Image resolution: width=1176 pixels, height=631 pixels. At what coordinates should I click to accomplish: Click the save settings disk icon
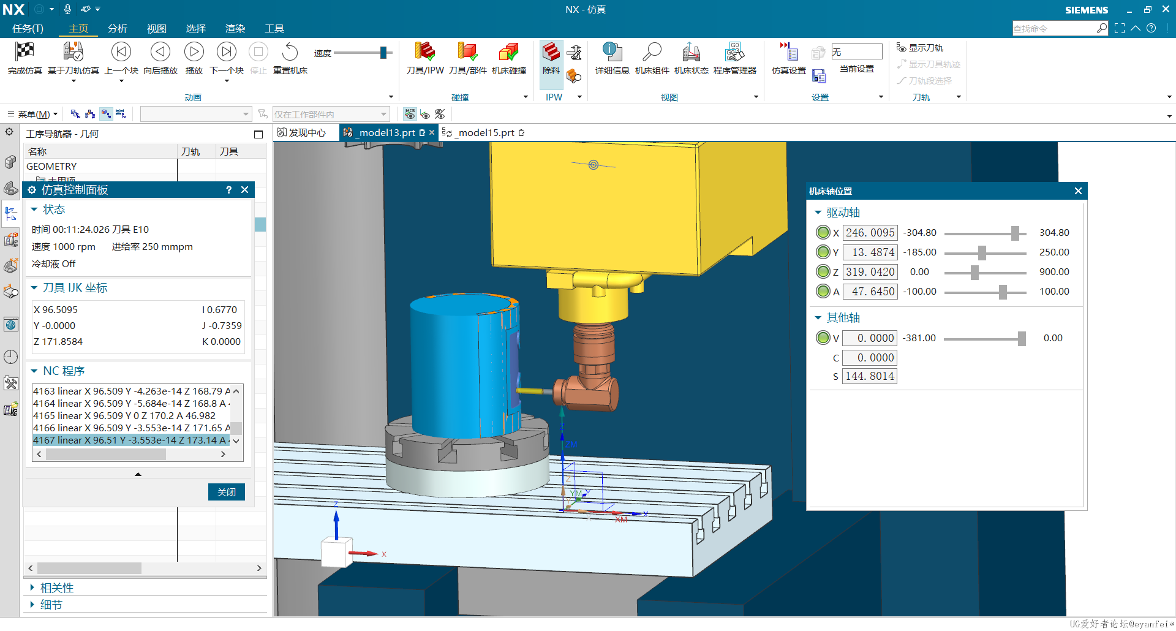tap(819, 75)
